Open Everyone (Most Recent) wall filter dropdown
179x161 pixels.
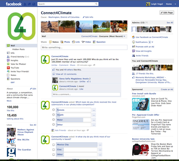124,36
